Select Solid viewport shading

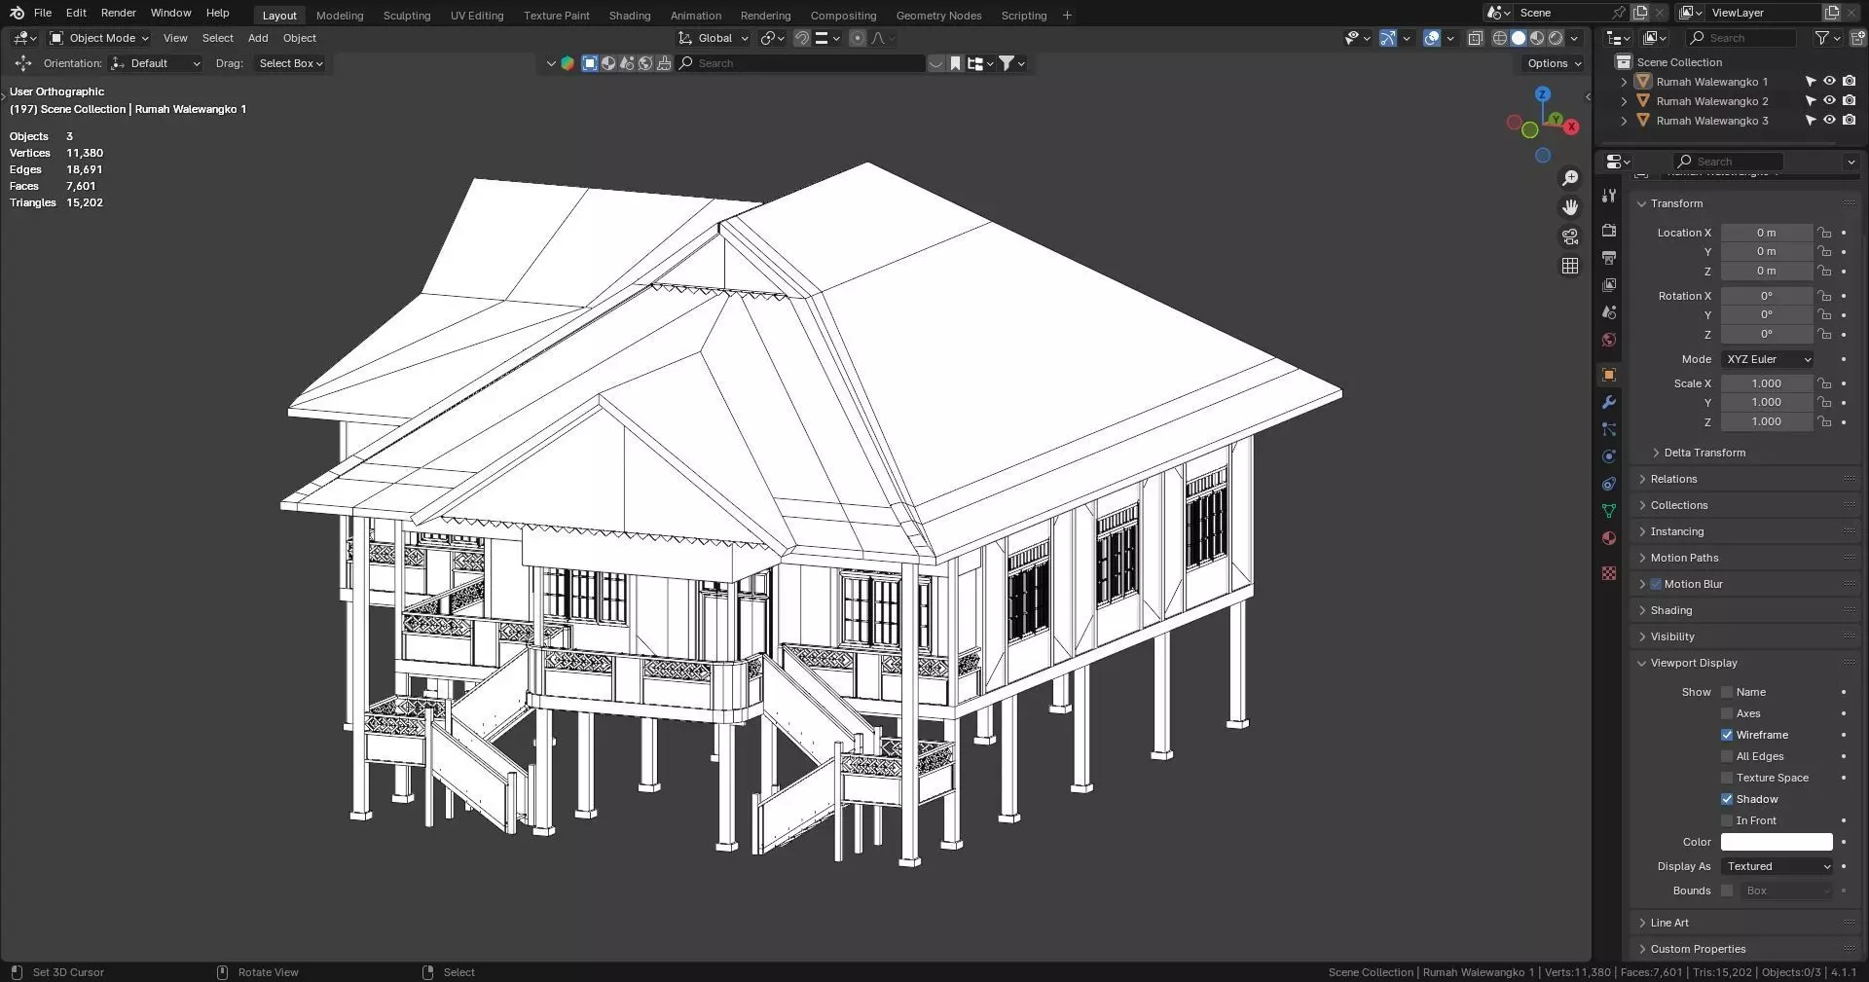[1519, 38]
